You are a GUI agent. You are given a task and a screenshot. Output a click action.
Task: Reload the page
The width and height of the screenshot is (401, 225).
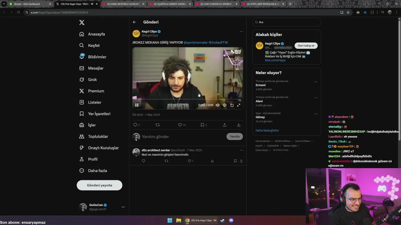pyautogui.click(x=18, y=12)
